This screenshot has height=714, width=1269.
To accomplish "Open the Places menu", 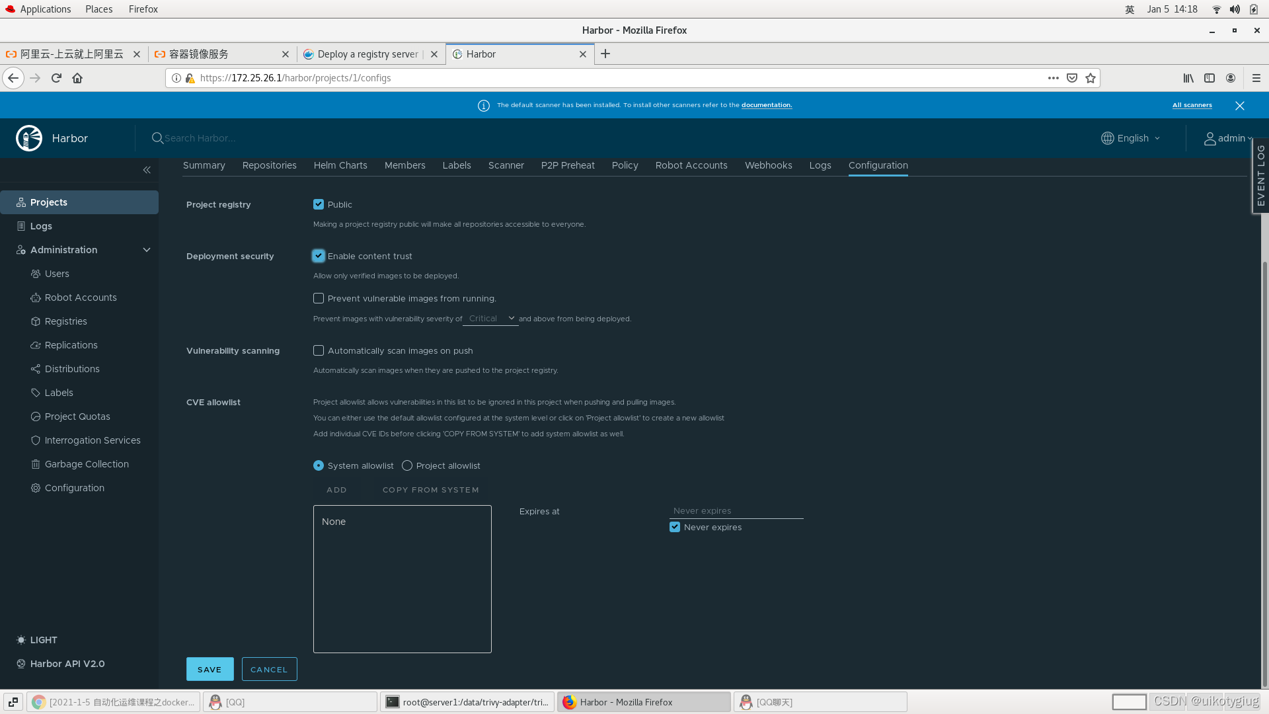I will pyautogui.click(x=99, y=9).
